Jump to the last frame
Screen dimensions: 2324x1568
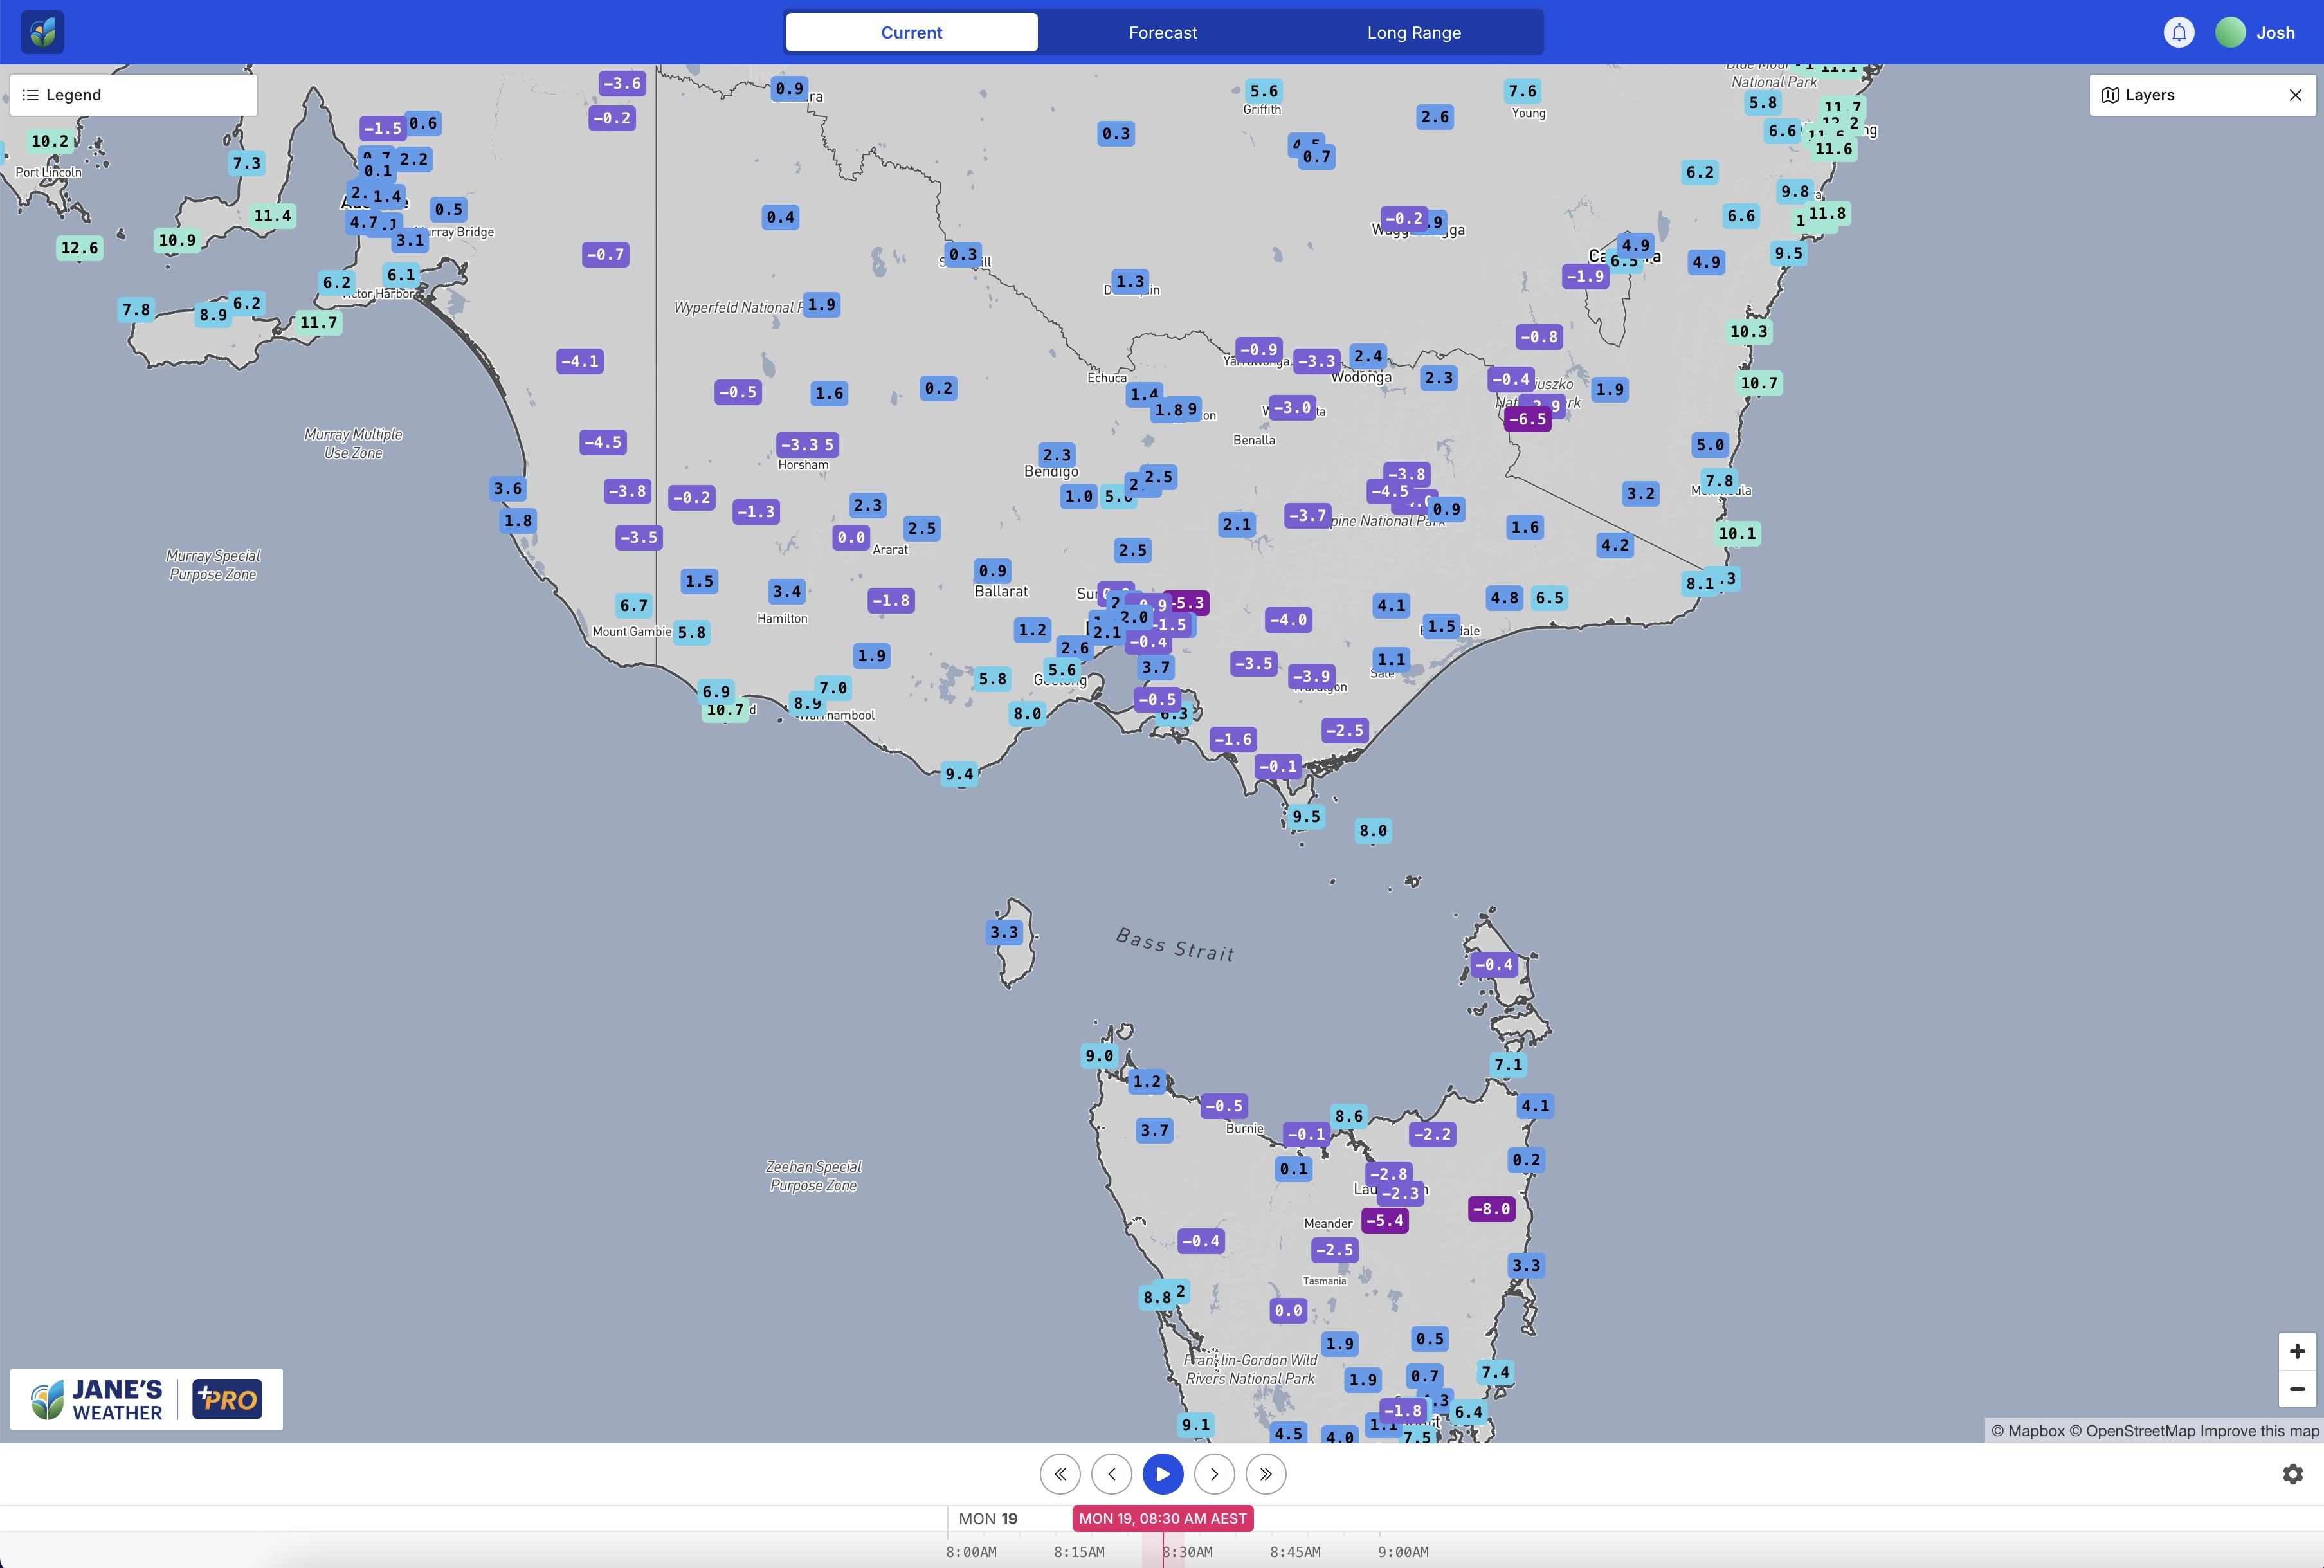1266,1474
